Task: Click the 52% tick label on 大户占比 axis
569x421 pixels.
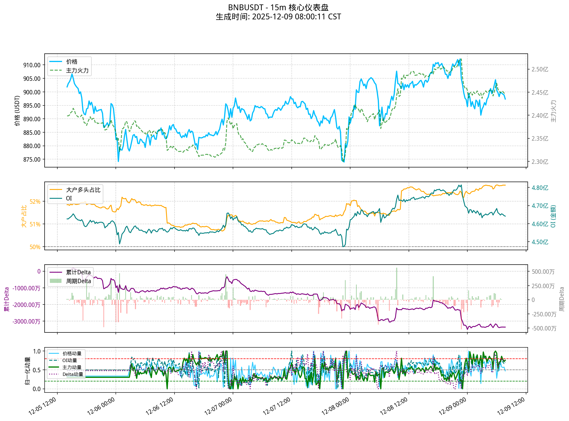Action: click(x=35, y=202)
